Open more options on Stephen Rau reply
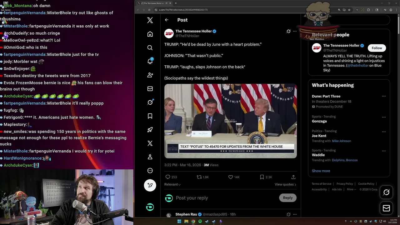The width and height of the screenshot is (400, 225). point(295,214)
